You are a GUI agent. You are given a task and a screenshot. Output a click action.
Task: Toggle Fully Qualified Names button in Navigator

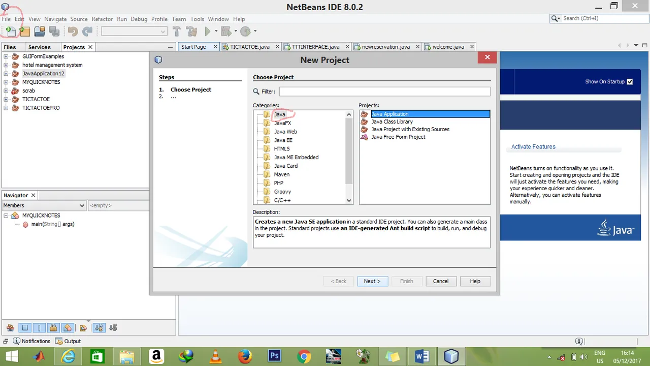[x=84, y=328]
